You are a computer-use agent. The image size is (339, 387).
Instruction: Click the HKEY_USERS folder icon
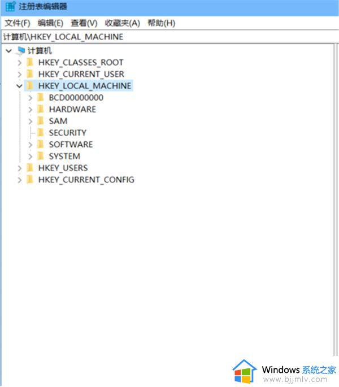pos(30,168)
